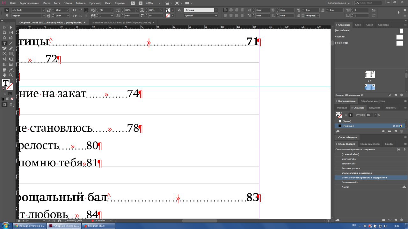Select the Page tool
408x229 pixels.
click(x=4, y=32)
